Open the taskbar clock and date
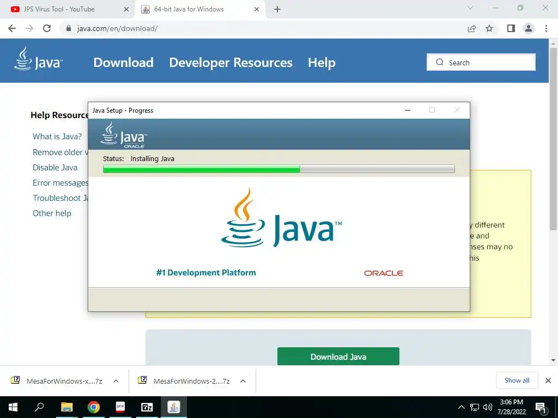Screen dimensions: 558x418 (x=511, y=407)
